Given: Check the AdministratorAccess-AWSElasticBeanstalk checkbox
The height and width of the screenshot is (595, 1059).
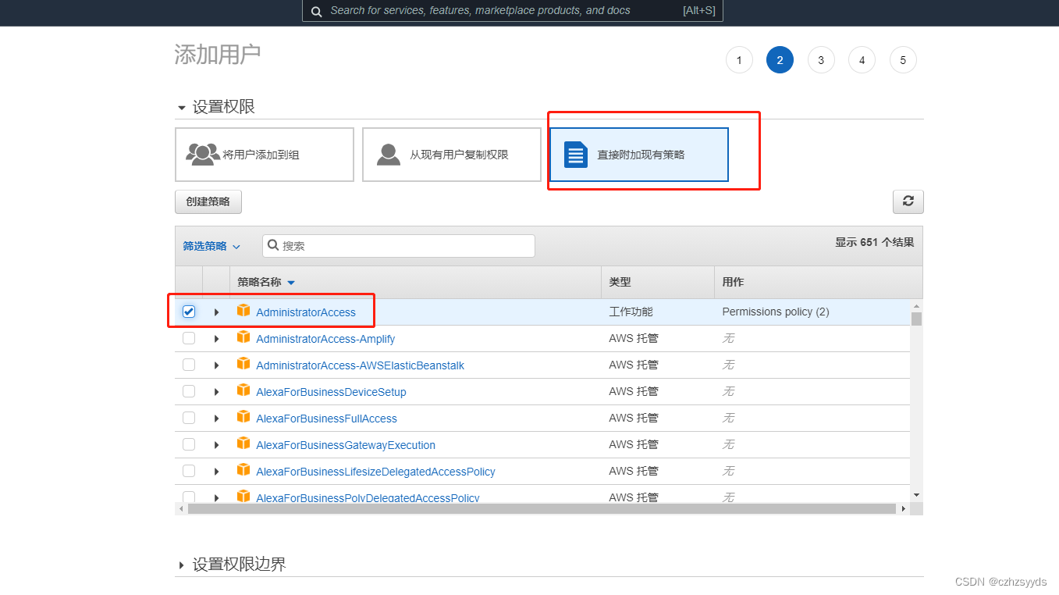Looking at the screenshot, I should 188,365.
